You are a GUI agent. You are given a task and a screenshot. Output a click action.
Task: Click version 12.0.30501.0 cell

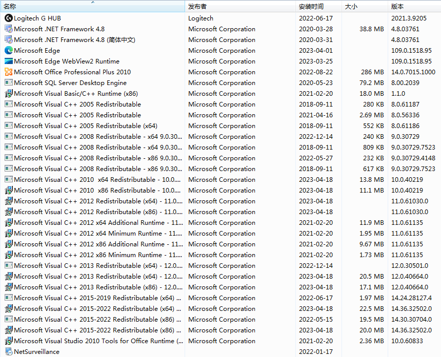410,266
